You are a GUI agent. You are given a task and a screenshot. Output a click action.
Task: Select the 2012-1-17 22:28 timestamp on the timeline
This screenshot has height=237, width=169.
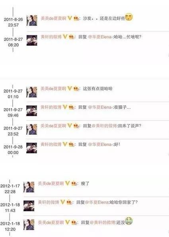coord(10,189)
